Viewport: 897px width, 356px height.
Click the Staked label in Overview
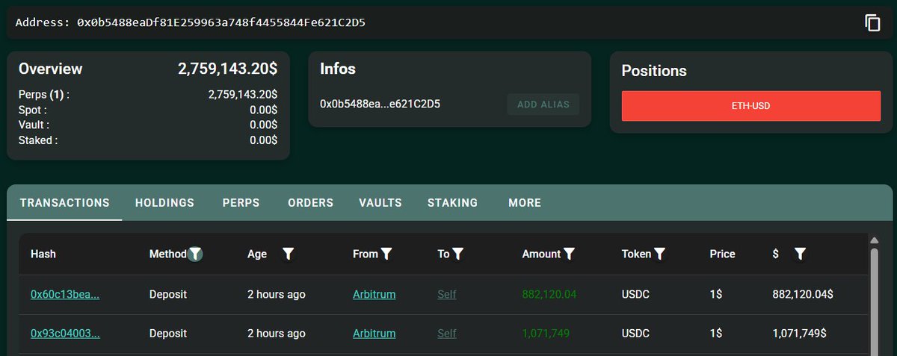(x=38, y=140)
